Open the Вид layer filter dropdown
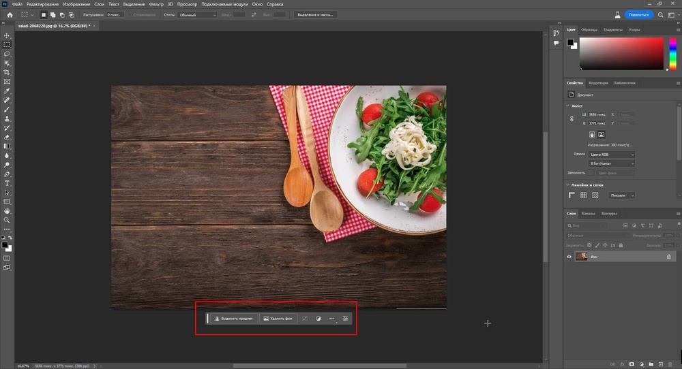The width and height of the screenshot is (682, 369). click(587, 226)
